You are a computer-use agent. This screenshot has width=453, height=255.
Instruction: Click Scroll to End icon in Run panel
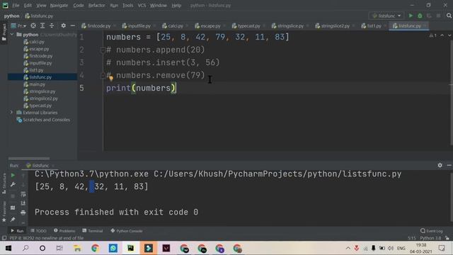coord(23,203)
